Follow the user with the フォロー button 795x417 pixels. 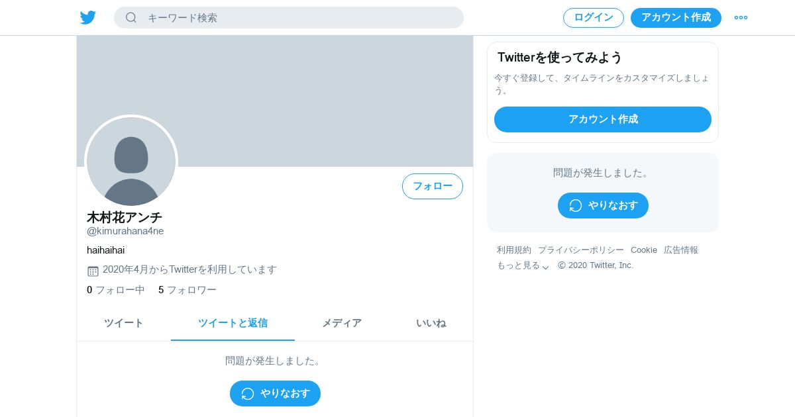point(433,187)
